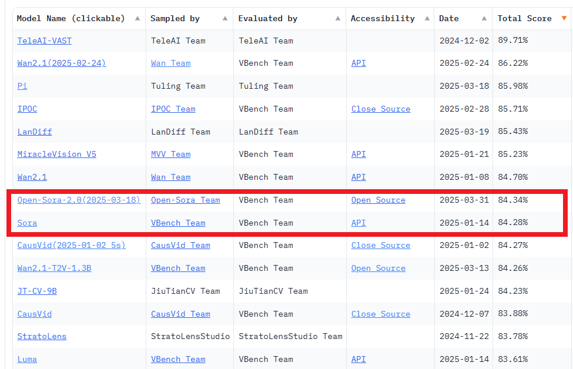Open Close Source link in 83.88% row
The image size is (573, 369).
point(381,314)
